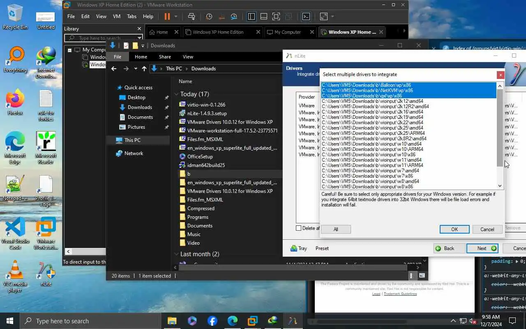This screenshot has height=329, width=526.
Task: Open Firefox desktop shortcut
Action: 15,102
